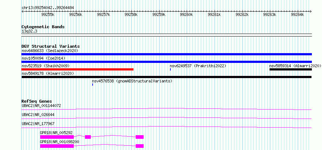Open the nsv5859314 (Almarri2020) label
322x150 pixels.
pos(295,66)
